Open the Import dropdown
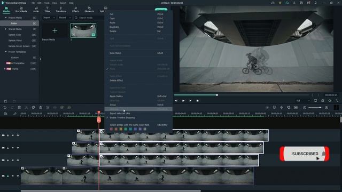 (x=49, y=18)
